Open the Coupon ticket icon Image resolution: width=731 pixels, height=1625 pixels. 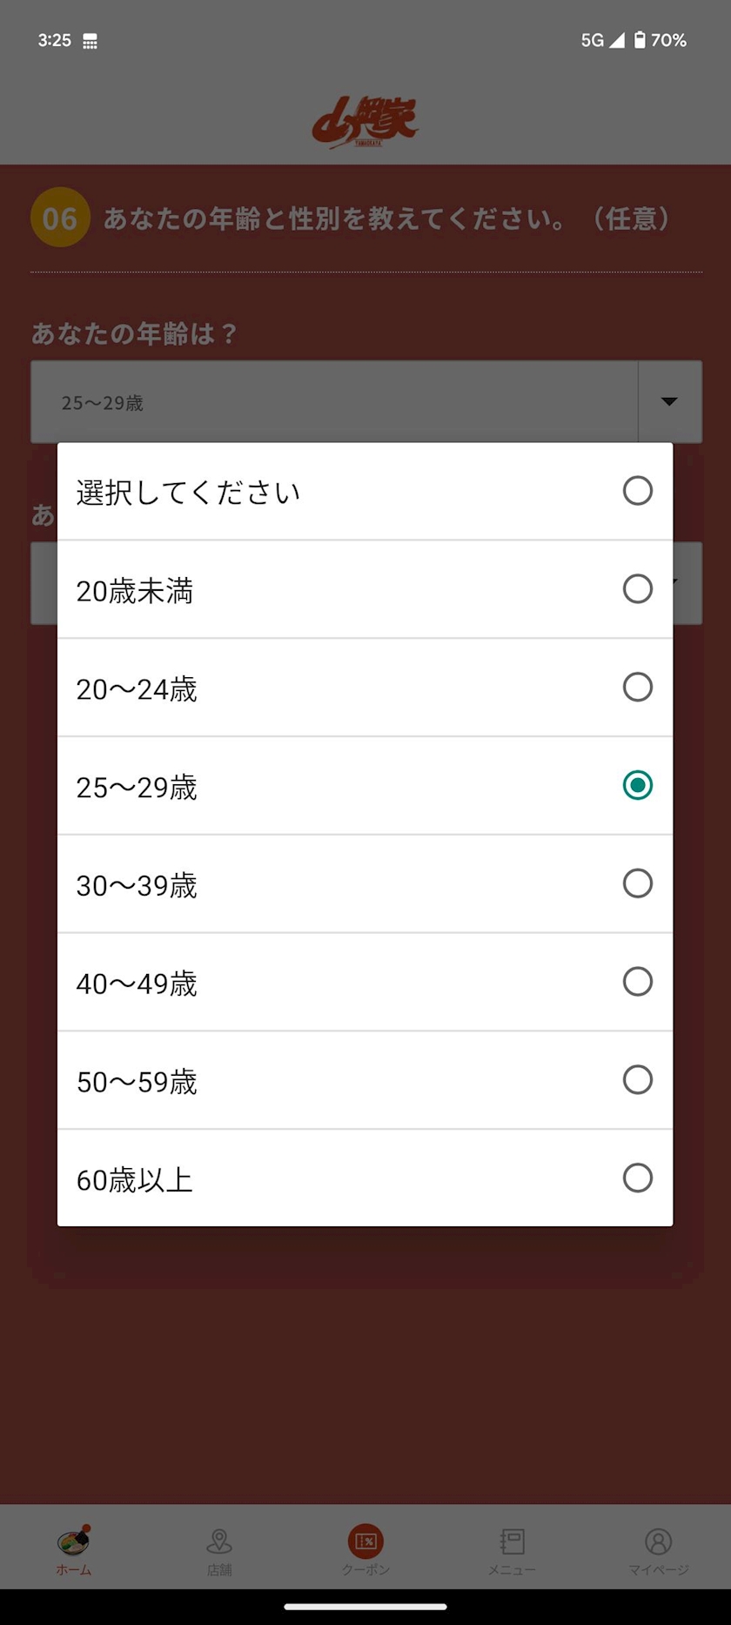pos(365,1541)
